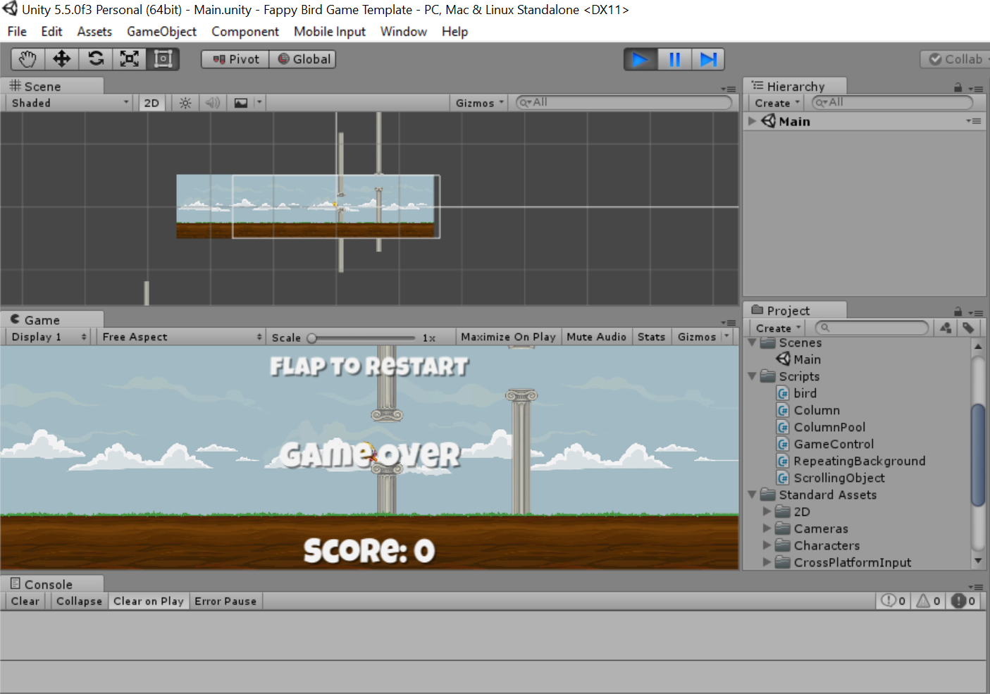This screenshot has width=990, height=694.
Task: Click the console error count icon
Action: 963,601
